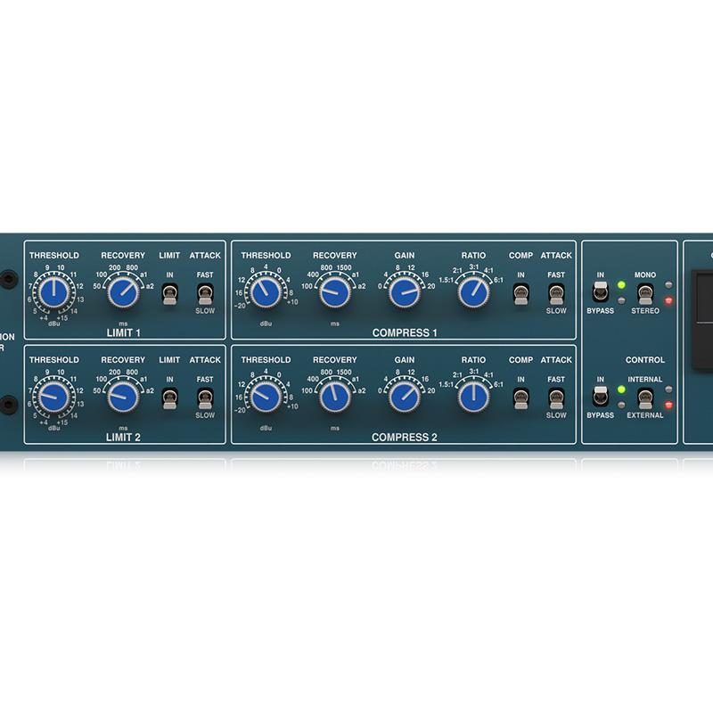This screenshot has height=713, width=713.
Task: Adjust the LIMIT 1 THRESHOLD knob
Action: [x=53, y=290]
